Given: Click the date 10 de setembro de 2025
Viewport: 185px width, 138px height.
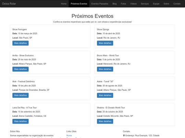Looking at the screenshot, I should pyautogui.click(x=29, y=112).
